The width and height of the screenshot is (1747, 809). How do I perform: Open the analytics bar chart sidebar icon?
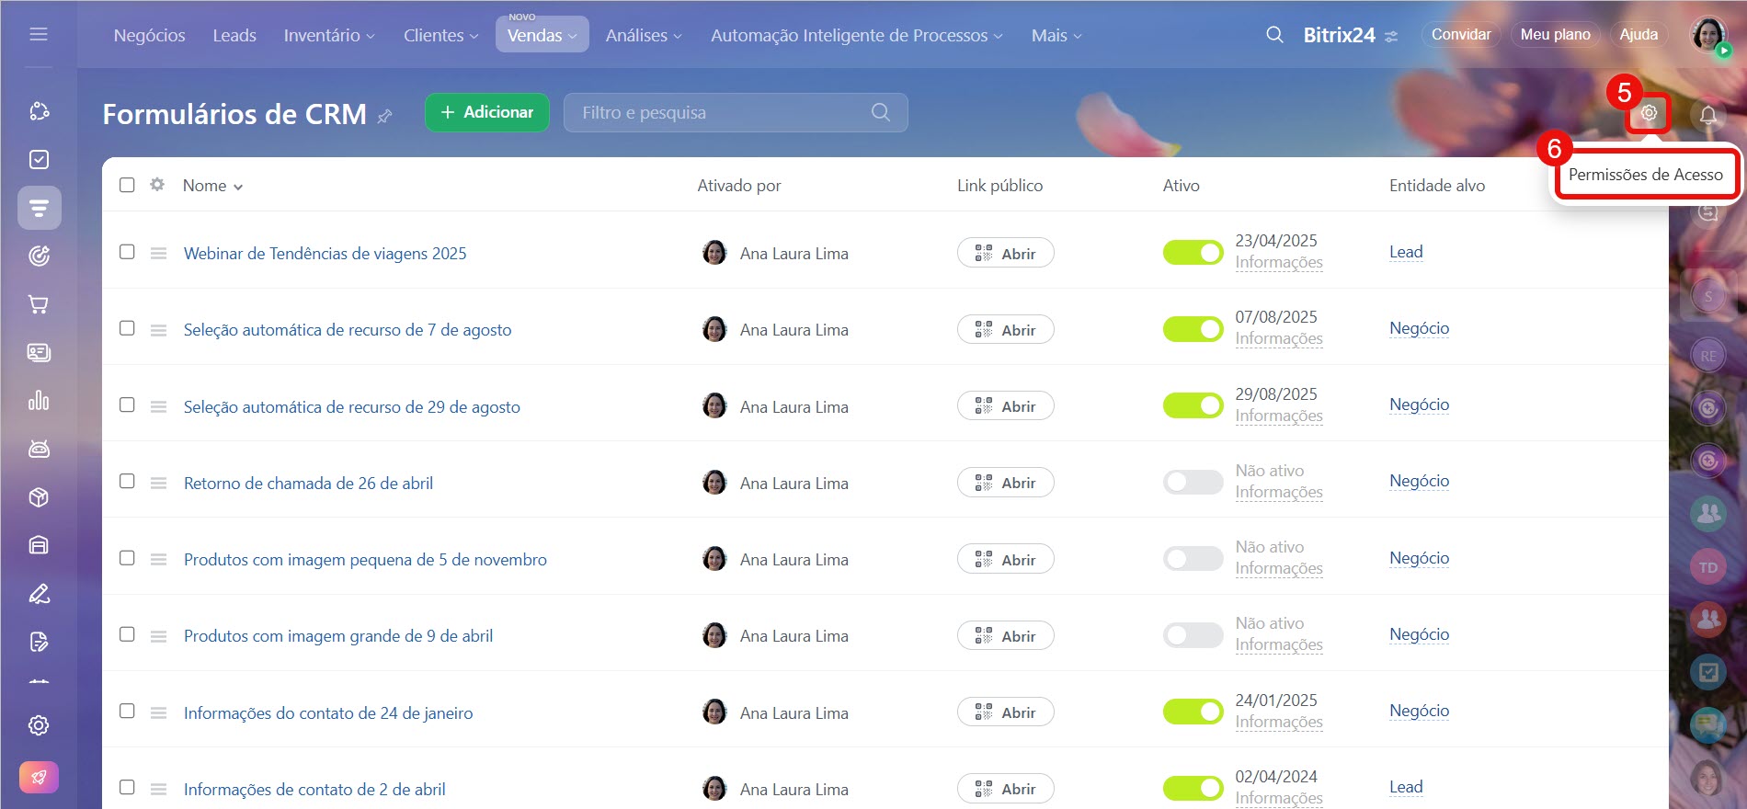pyautogui.click(x=39, y=401)
